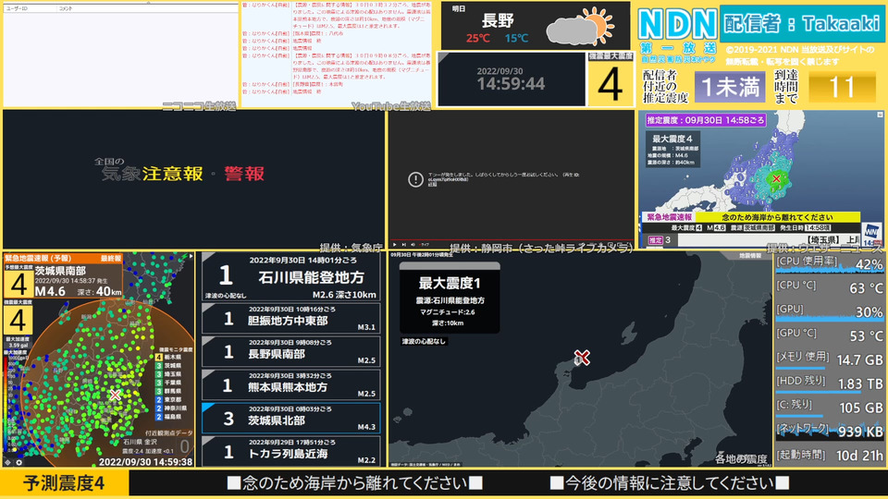The image size is (888, 499).
Task: Click the 3.59 gal max acceleration value
Action: [x=18, y=345]
